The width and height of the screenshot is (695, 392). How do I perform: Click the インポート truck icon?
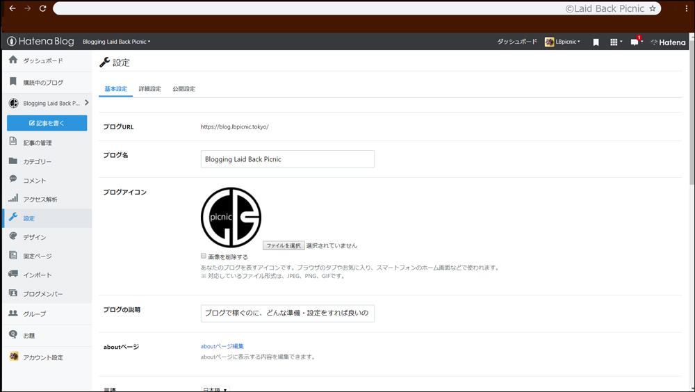(x=13, y=274)
